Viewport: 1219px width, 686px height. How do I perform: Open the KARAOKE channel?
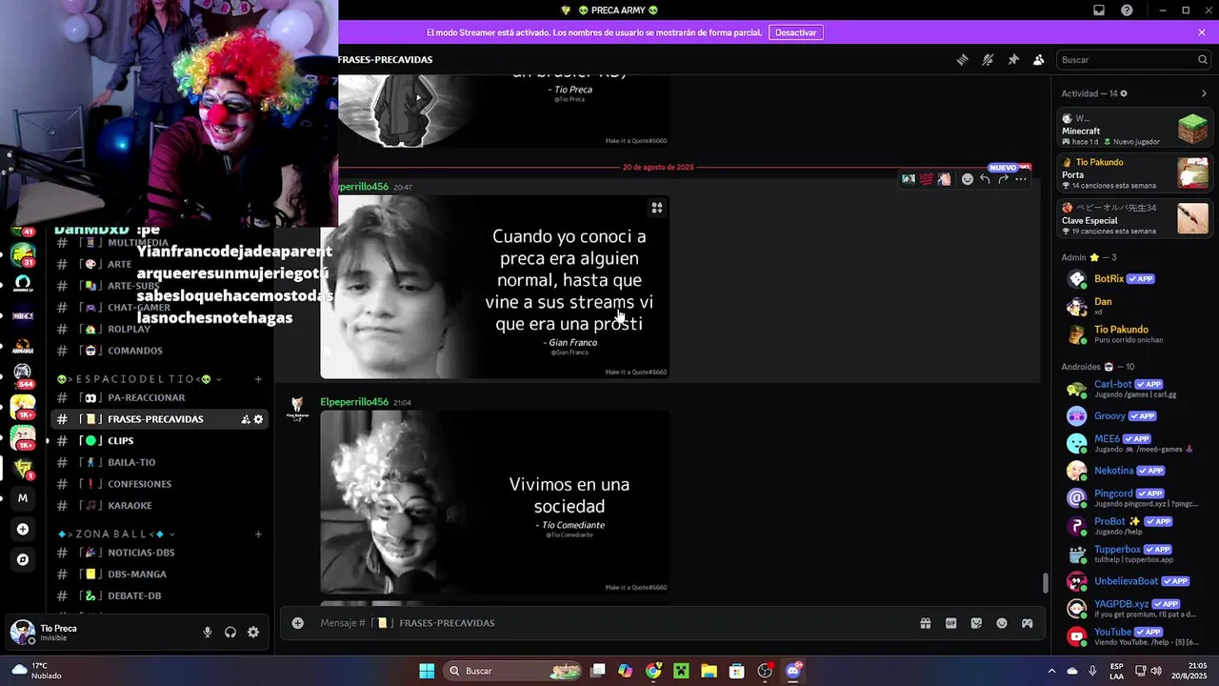click(x=158, y=506)
